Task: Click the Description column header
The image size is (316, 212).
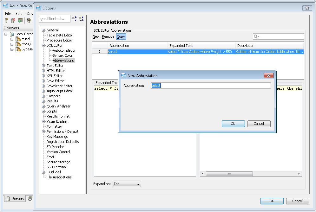Action: pyautogui.click(x=270, y=46)
